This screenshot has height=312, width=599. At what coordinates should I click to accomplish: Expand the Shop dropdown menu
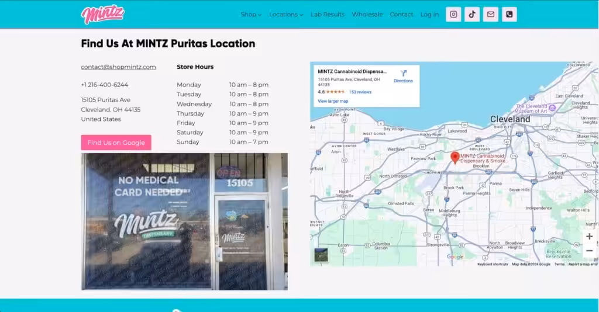[x=251, y=15]
